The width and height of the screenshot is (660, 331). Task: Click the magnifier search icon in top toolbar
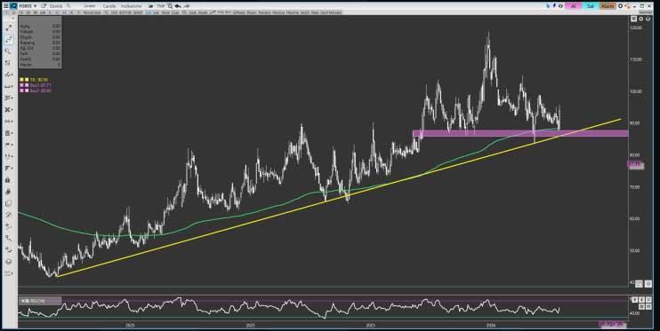[x=170, y=6]
